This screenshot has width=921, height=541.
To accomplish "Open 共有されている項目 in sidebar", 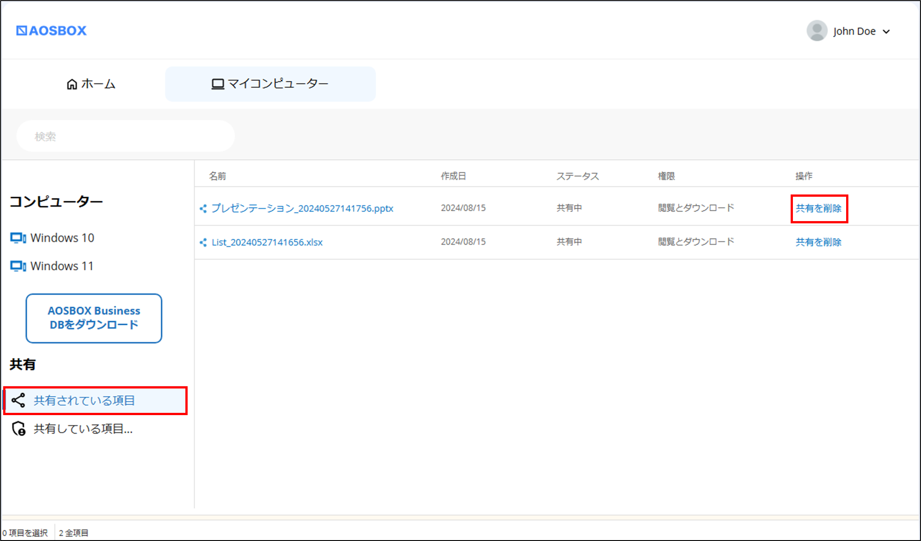I will point(95,400).
